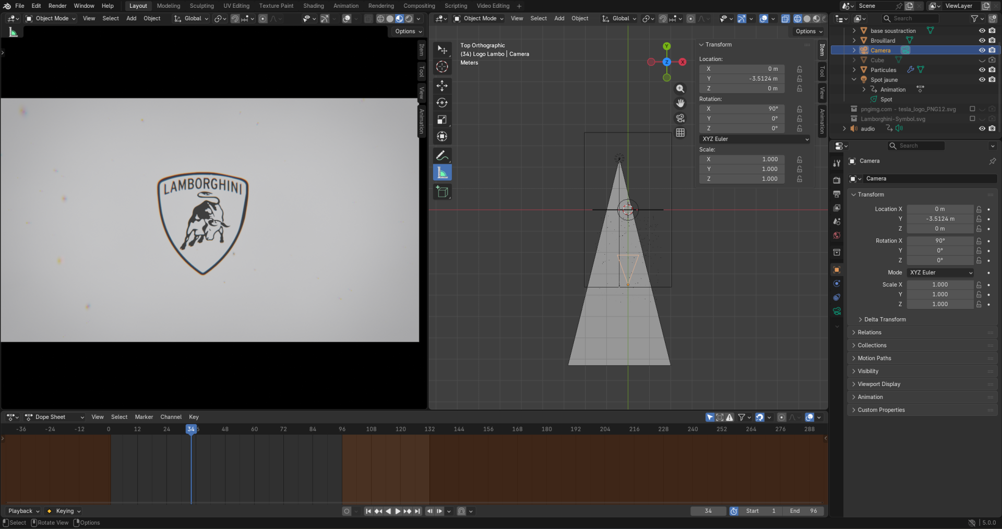Open the Object Constraints properties tab

837,297
